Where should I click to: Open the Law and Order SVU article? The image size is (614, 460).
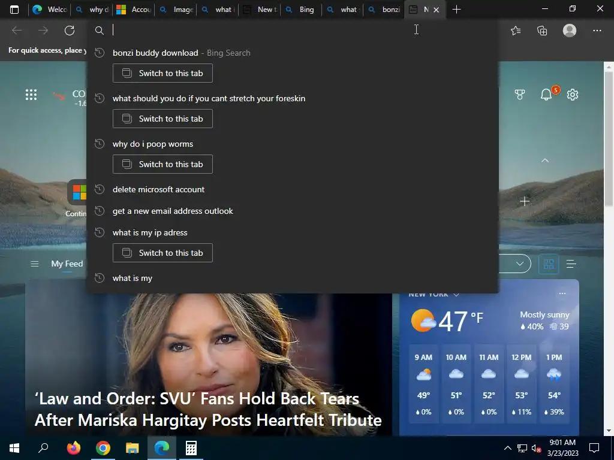pos(208,409)
